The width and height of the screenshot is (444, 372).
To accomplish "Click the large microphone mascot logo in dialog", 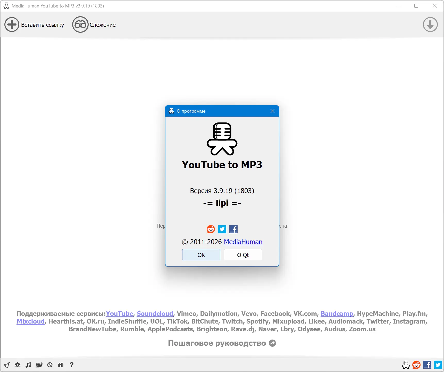I will (222, 139).
